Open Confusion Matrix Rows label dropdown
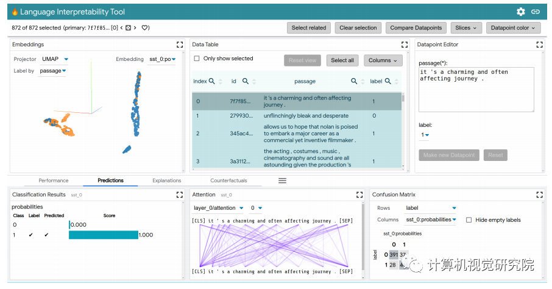 tap(431, 208)
